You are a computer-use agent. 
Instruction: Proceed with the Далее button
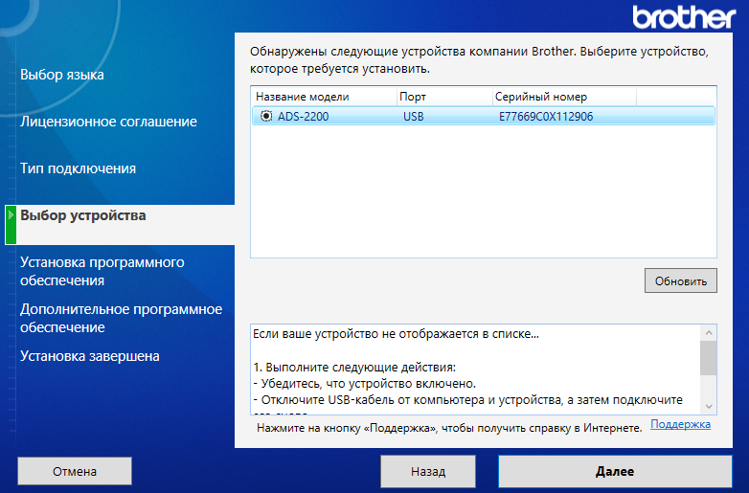point(615,472)
